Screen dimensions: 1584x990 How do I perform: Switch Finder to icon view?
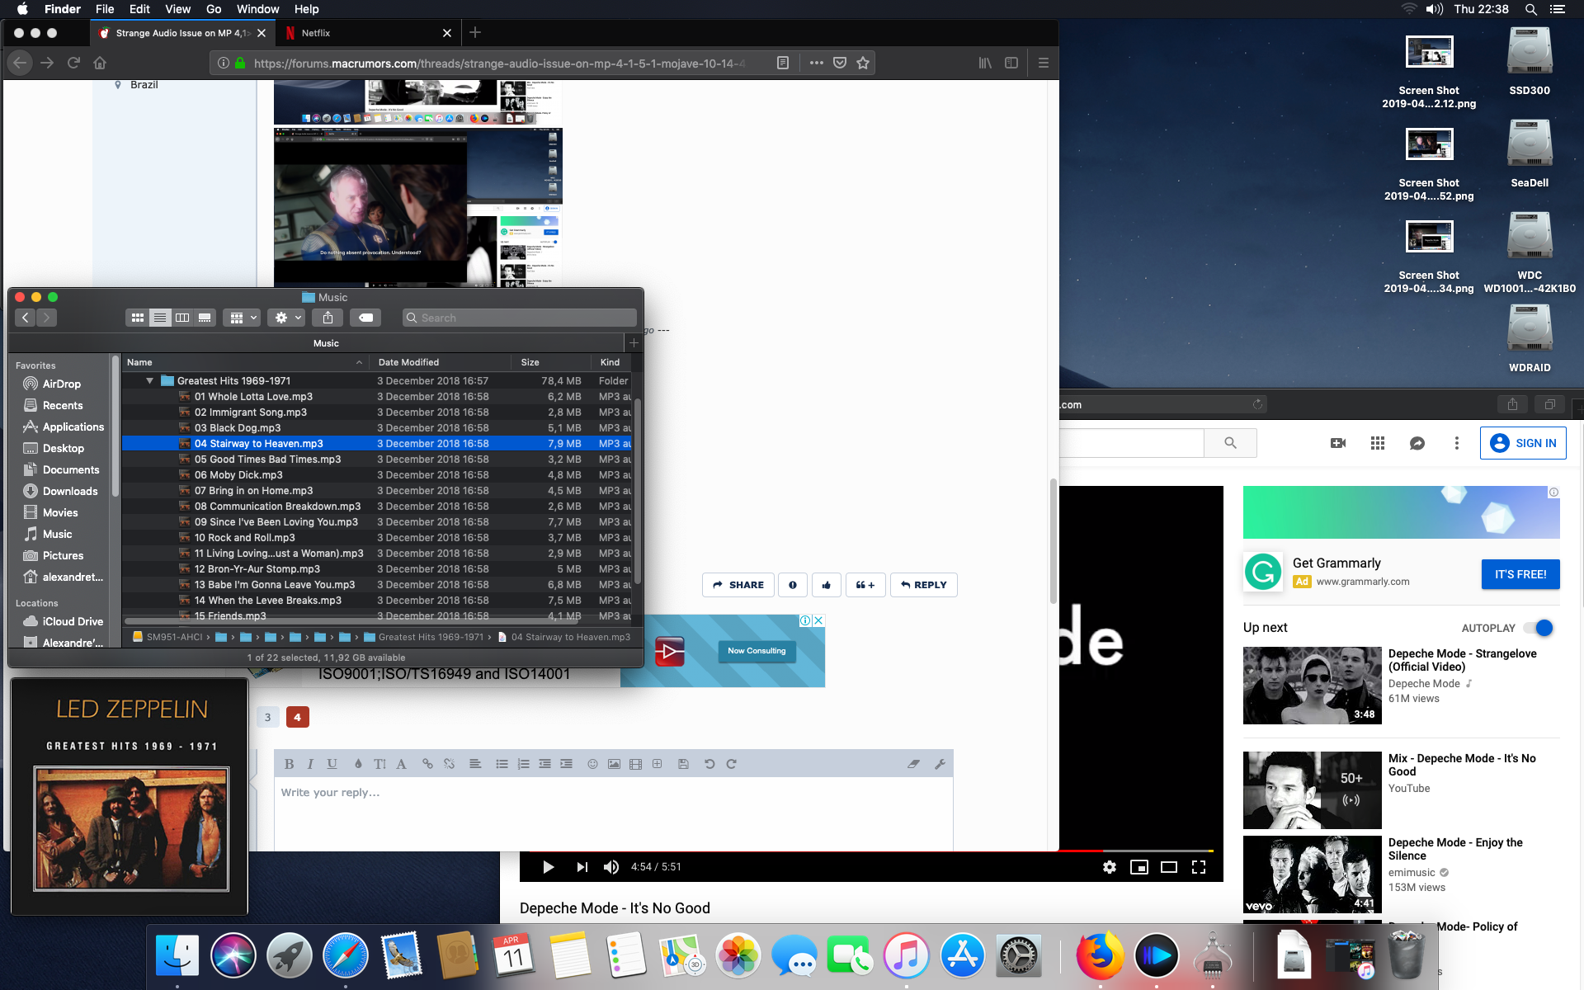[x=138, y=318]
